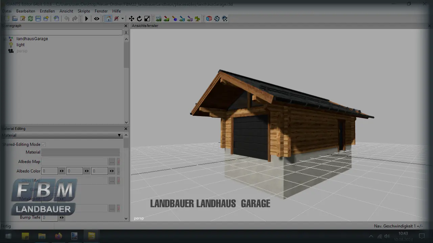Click the brush with purple block icon
The image size is (433, 243).
pos(190,19)
